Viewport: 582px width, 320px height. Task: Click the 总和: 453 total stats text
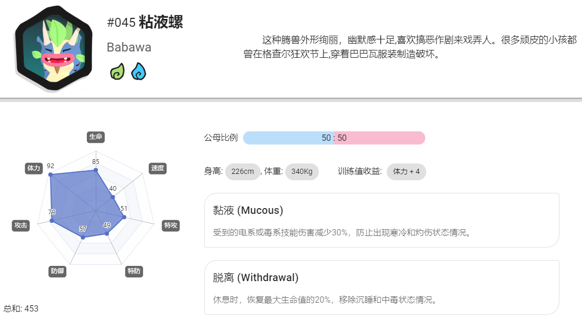tap(21, 309)
